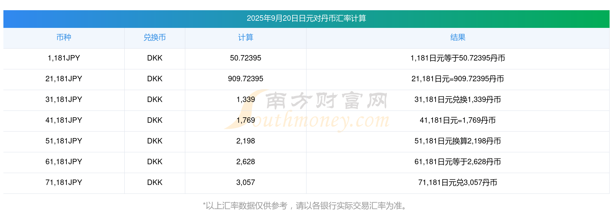Select the value '50.72395' in the 计算 column

246,58
